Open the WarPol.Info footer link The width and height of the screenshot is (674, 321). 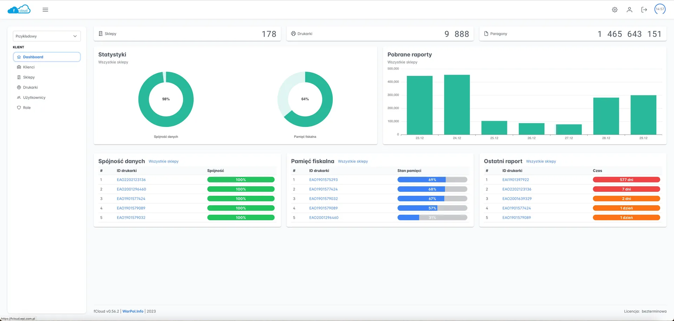pos(133,311)
